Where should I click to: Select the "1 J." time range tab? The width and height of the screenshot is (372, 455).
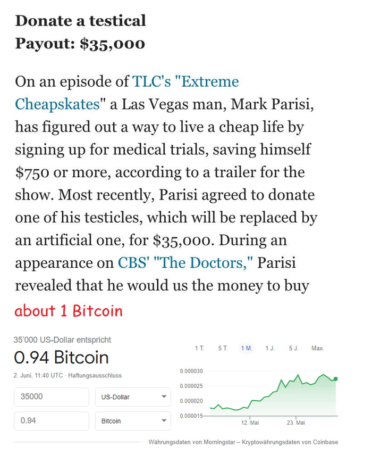pyautogui.click(x=270, y=348)
